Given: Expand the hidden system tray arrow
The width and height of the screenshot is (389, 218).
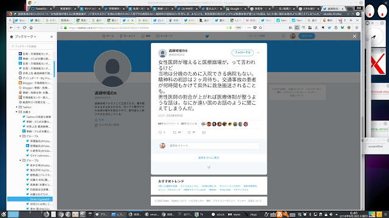Looking at the screenshot, I should [x=336, y=214].
